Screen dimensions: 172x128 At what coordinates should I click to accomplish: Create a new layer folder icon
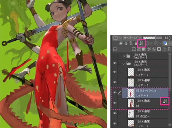click(144, 49)
